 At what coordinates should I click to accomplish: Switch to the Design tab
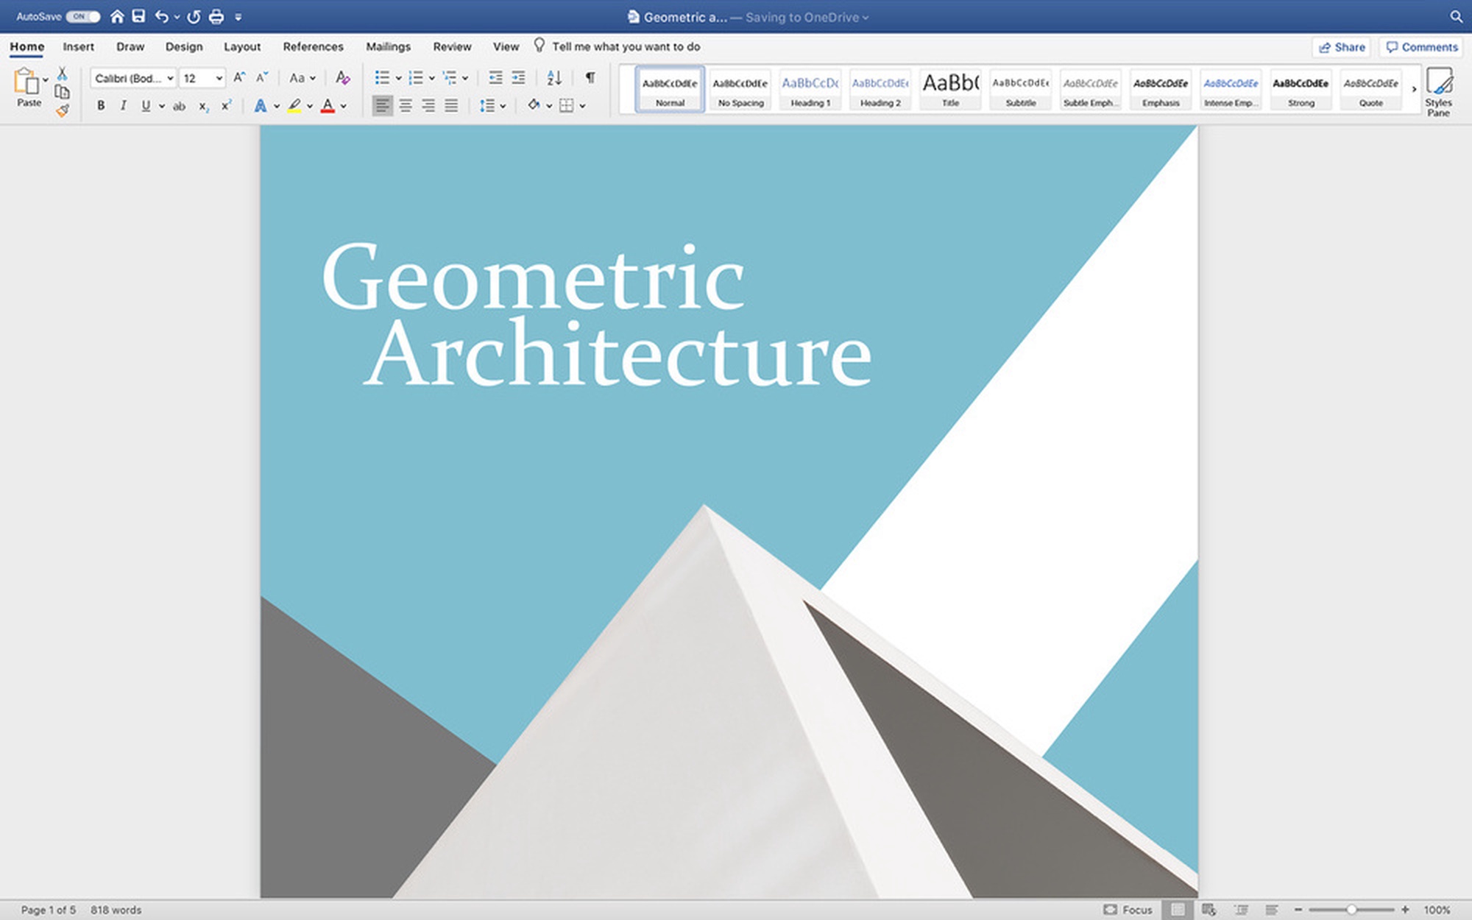184,46
